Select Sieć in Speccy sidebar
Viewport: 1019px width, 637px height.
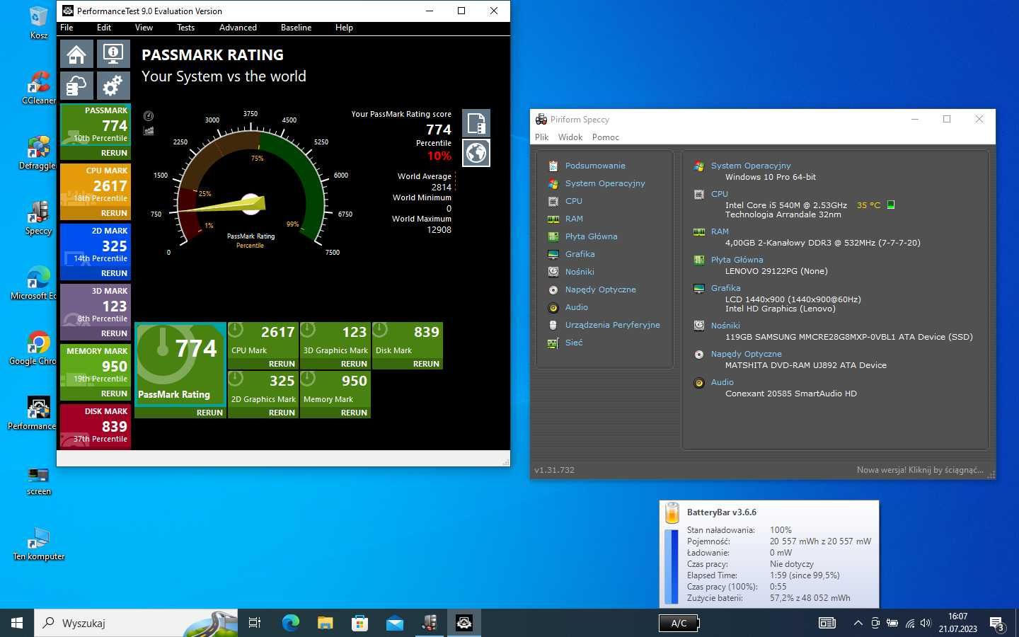(574, 343)
